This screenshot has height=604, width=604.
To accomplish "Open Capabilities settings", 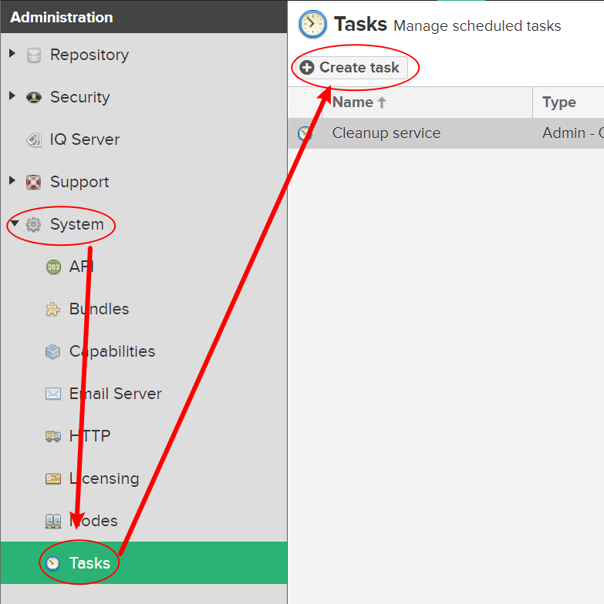I will [x=113, y=351].
